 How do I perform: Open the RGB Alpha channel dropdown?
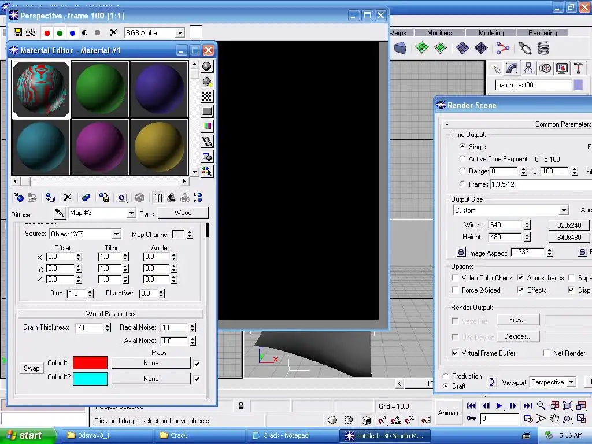point(180,33)
